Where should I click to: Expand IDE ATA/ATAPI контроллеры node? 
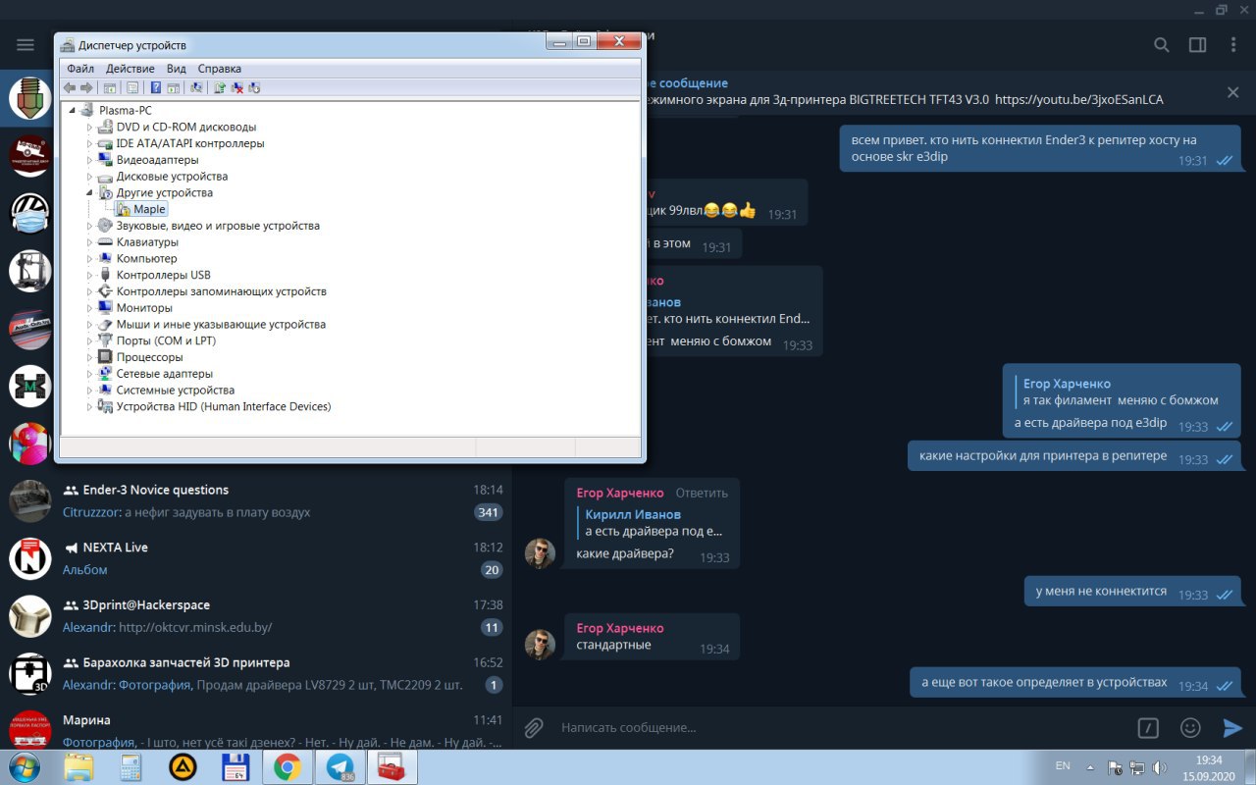(x=90, y=143)
